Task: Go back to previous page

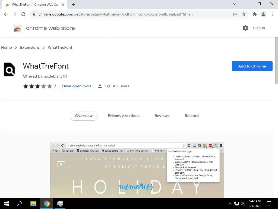Action: [x=6, y=14]
